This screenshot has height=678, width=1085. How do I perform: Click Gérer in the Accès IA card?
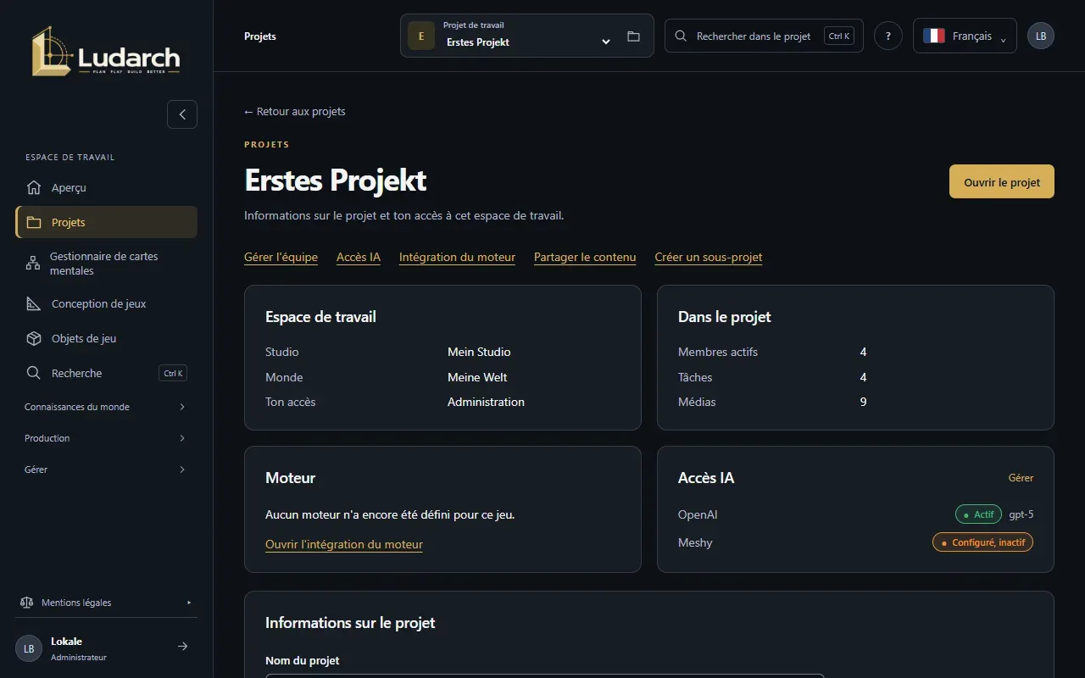coord(1021,478)
